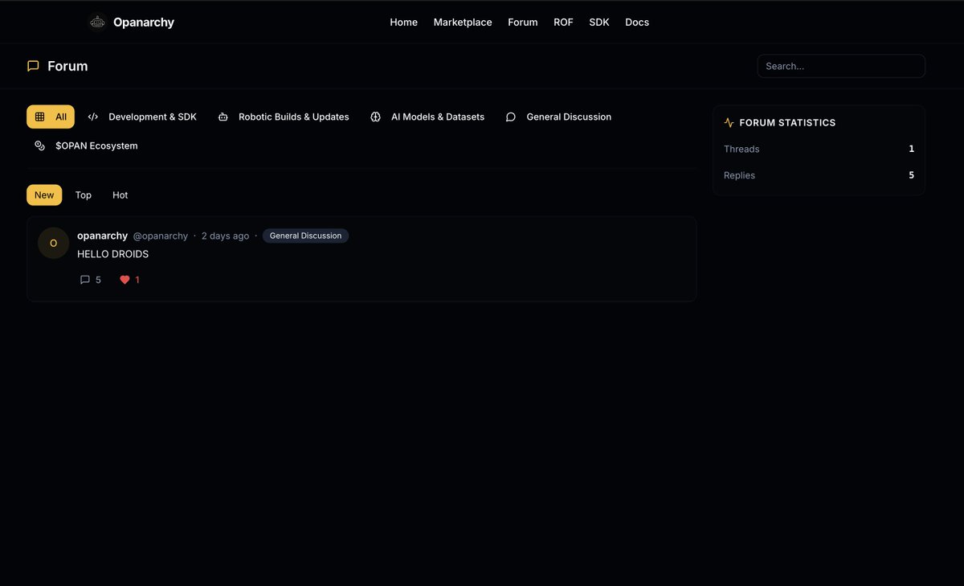Sort threads by Hot
The image size is (964, 586).
point(120,195)
